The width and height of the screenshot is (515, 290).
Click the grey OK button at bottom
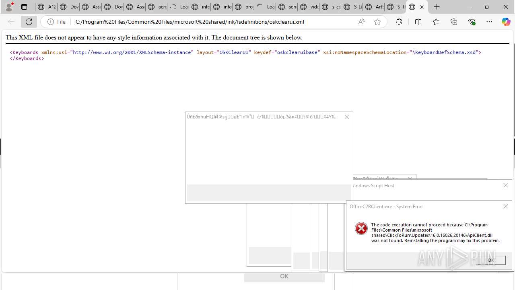point(284,277)
